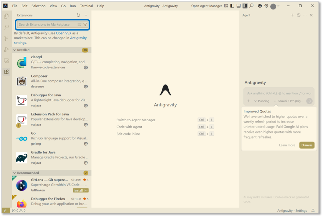The image size is (323, 217).
Task: Open the Selection menu
Action: pyautogui.click(x=38, y=6)
